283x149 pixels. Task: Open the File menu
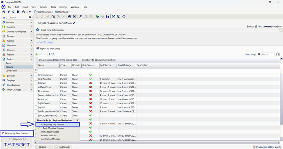[10, 7]
